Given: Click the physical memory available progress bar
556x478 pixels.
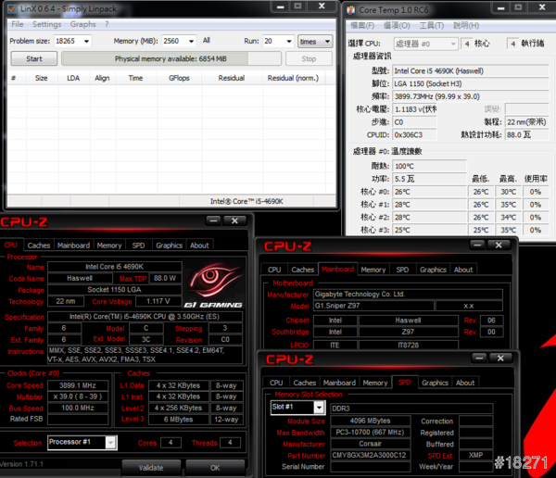Looking at the screenshot, I should (171, 58).
